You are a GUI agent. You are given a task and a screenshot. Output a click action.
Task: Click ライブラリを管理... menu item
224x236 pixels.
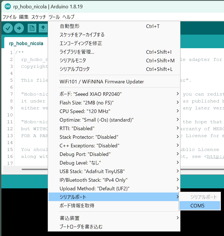77,52
